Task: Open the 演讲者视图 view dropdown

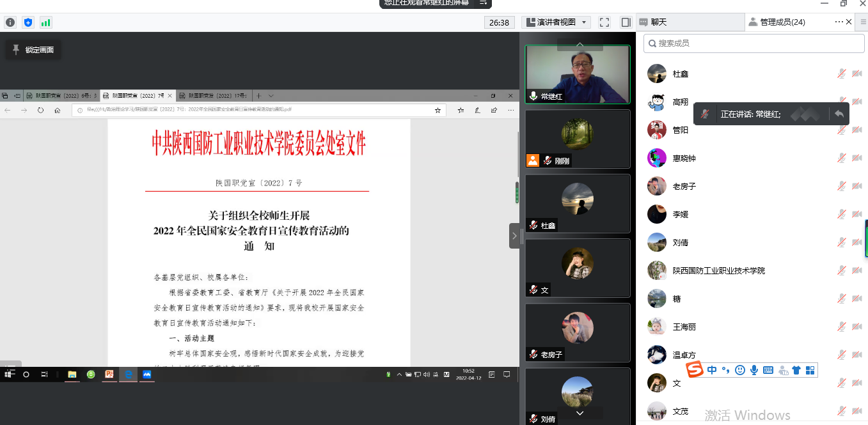Action: (x=556, y=22)
